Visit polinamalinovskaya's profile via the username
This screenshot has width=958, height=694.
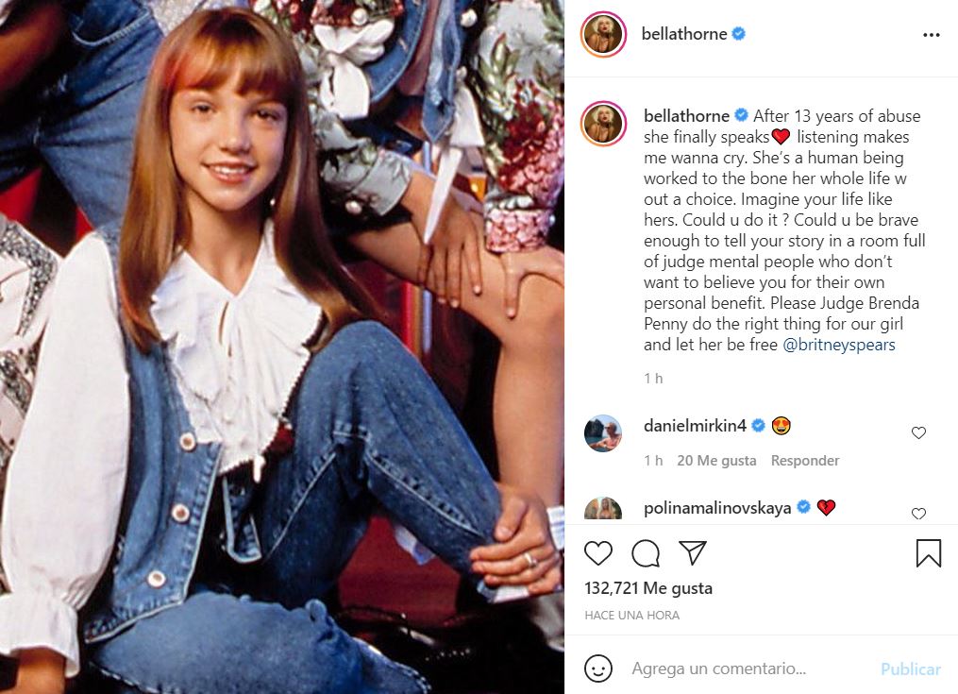click(x=717, y=508)
